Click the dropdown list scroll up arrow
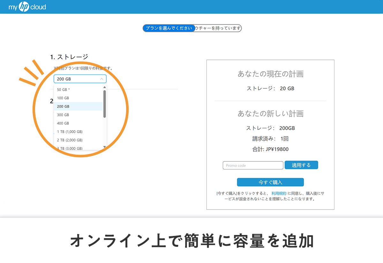The width and height of the screenshot is (383, 263). tap(104, 87)
